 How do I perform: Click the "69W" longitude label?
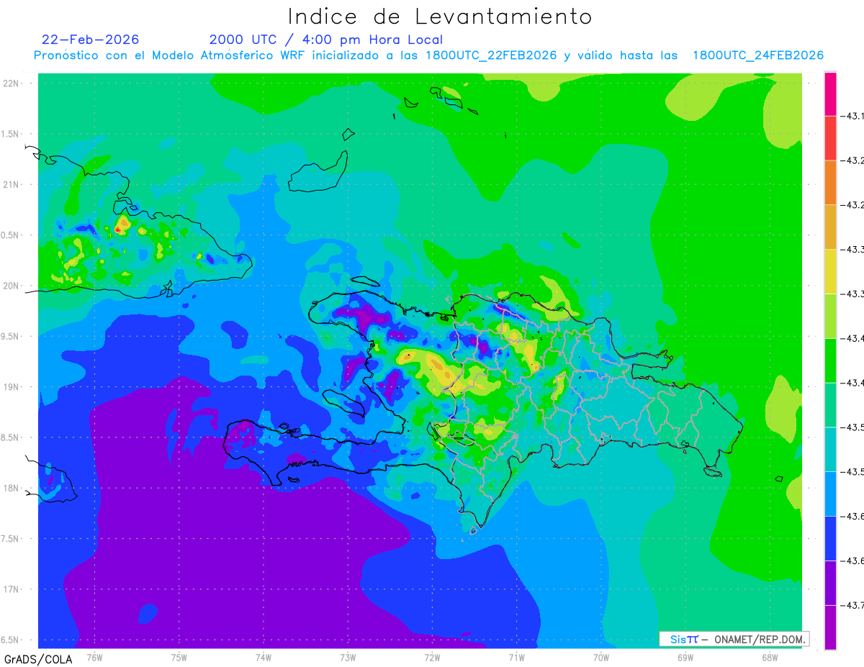[x=685, y=657]
